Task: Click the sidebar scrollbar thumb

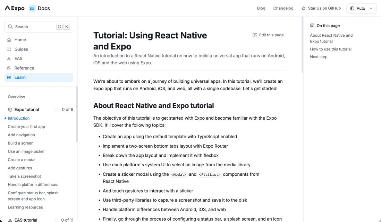Action: pyautogui.click(x=77, y=114)
